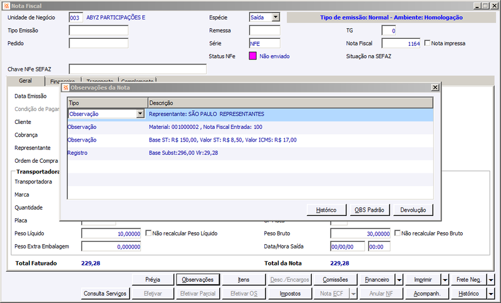Close the Observações da Nota dialog
The height and width of the screenshot is (303, 501).
[x=435, y=88]
